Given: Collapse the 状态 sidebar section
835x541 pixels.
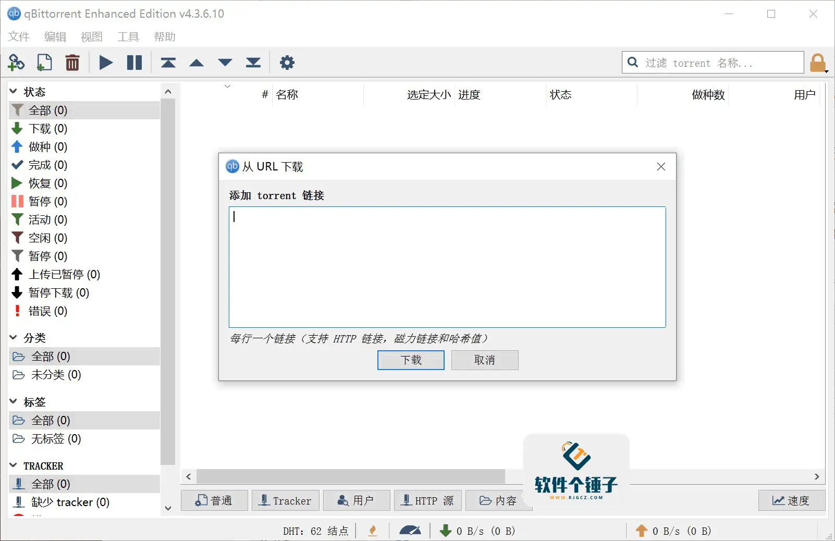Looking at the screenshot, I should pos(14,91).
